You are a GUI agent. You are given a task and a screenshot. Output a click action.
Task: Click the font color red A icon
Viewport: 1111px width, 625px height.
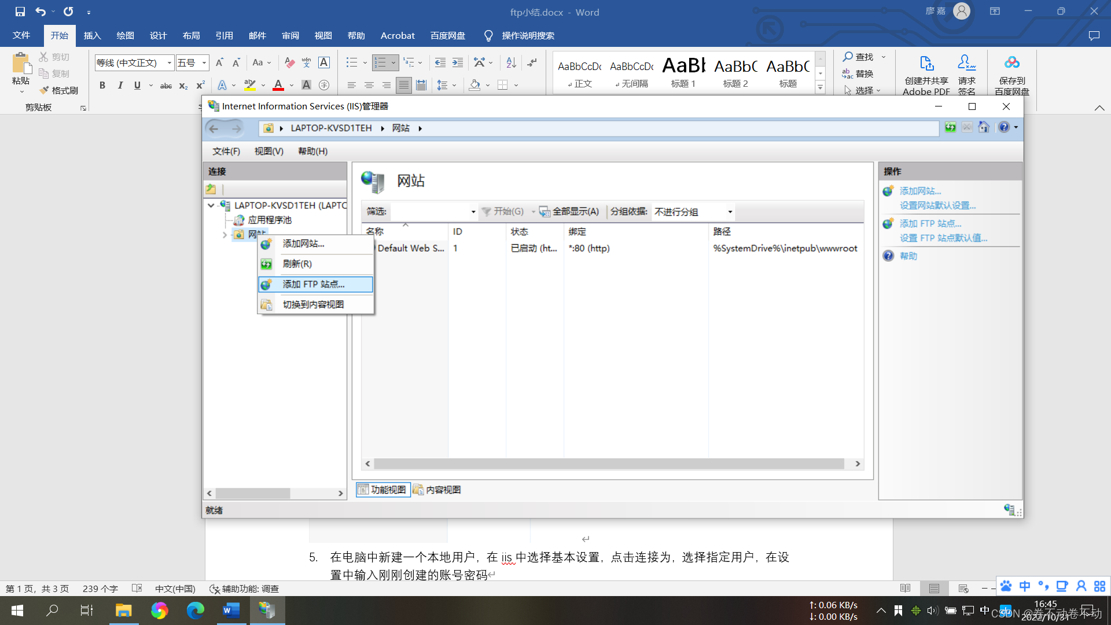[x=278, y=86]
